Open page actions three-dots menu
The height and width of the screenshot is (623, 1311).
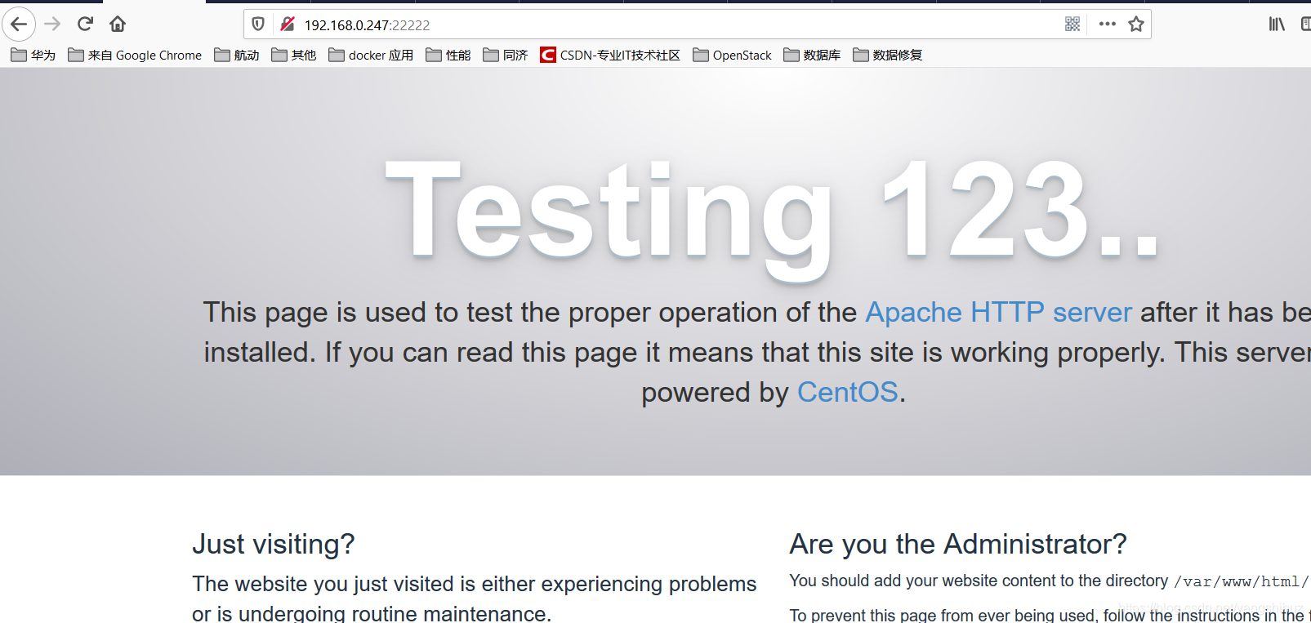coord(1108,24)
